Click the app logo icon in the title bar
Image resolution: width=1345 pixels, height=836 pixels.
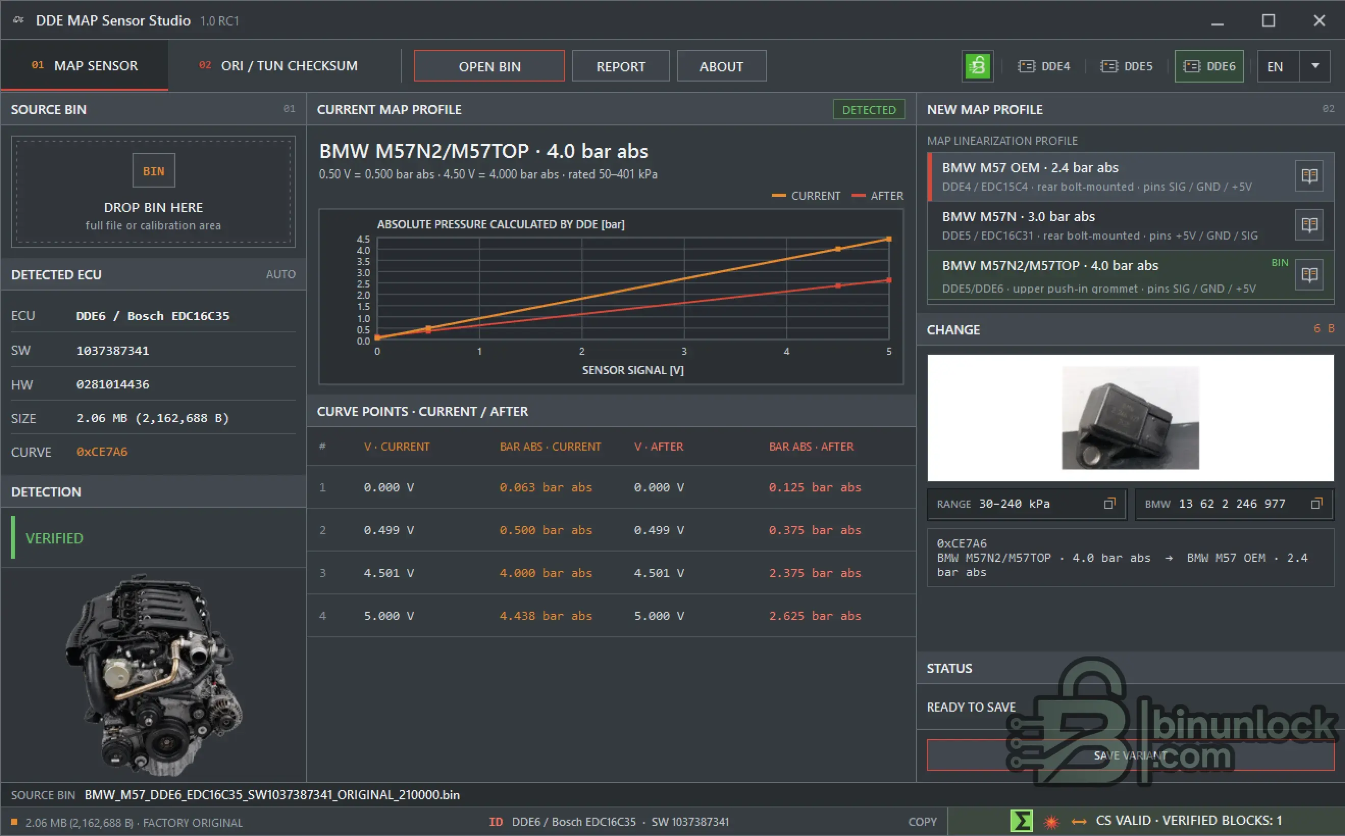coord(19,20)
